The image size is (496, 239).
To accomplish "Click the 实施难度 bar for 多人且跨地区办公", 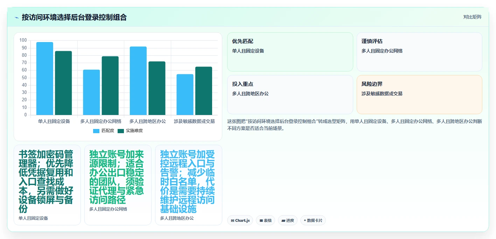I will 157,88.
